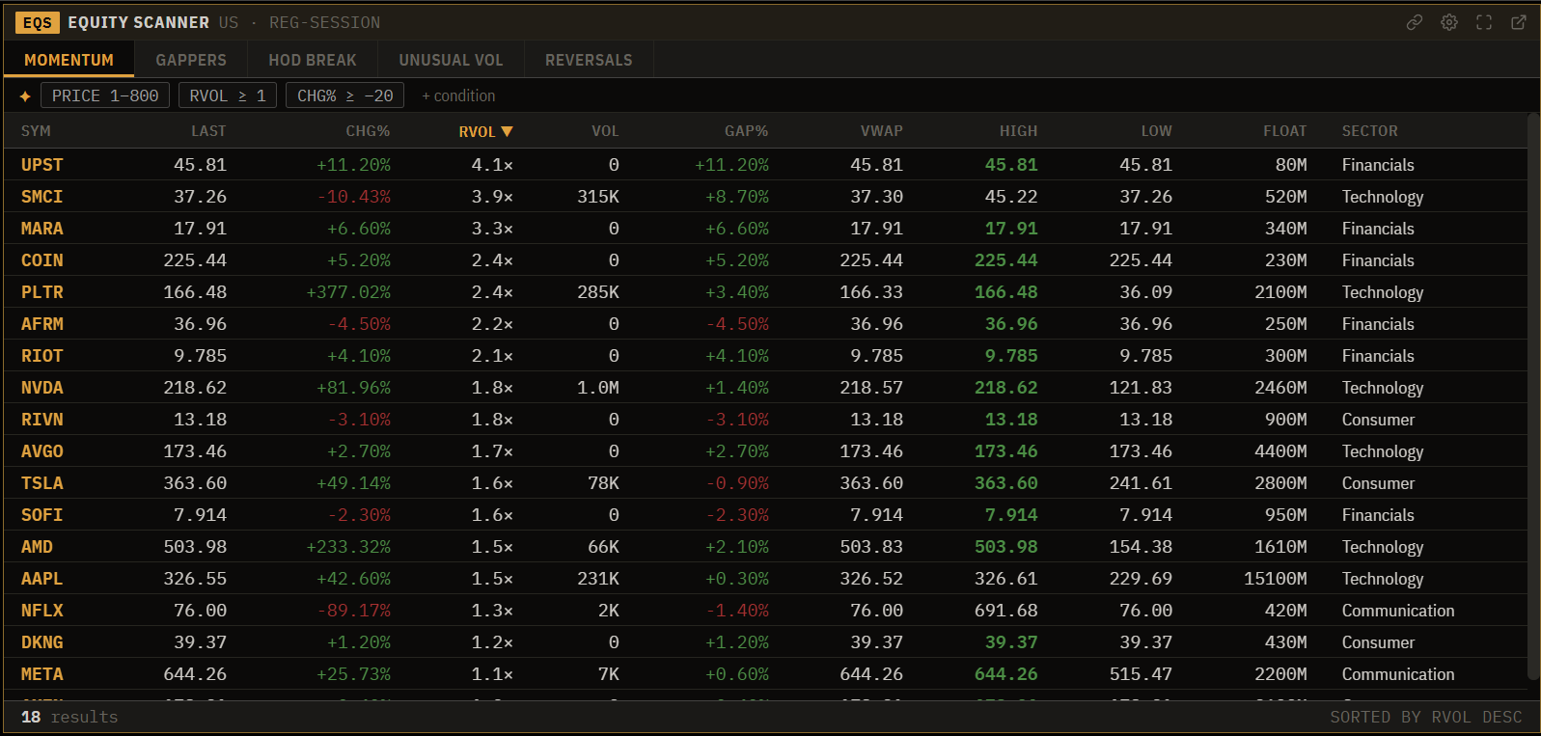The width and height of the screenshot is (1541, 736).
Task: Click the 18 results count
Action: pyautogui.click(x=69, y=717)
